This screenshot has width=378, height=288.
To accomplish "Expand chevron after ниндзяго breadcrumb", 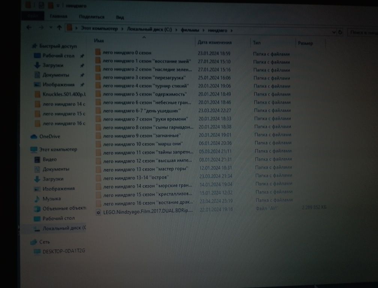I will tap(231, 31).
